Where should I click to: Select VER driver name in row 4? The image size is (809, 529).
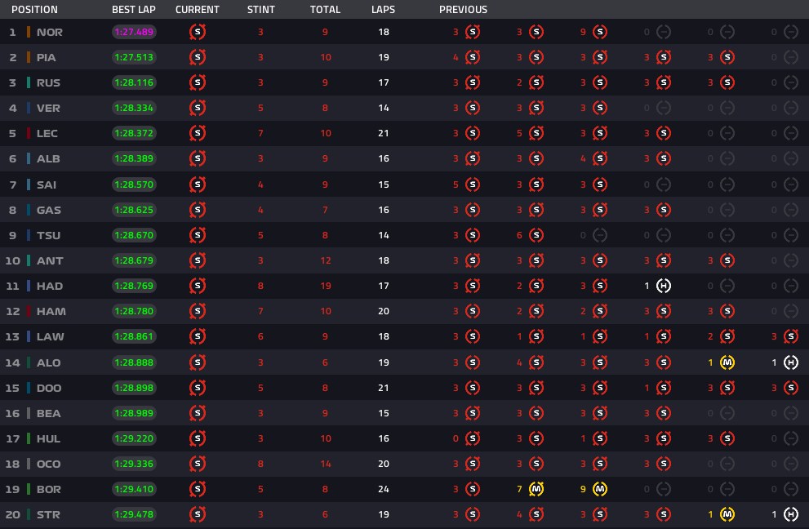click(x=48, y=109)
